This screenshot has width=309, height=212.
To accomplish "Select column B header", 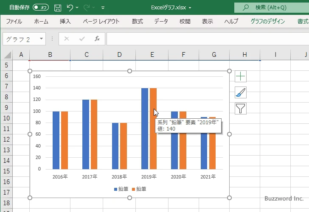I will tap(50, 55).
